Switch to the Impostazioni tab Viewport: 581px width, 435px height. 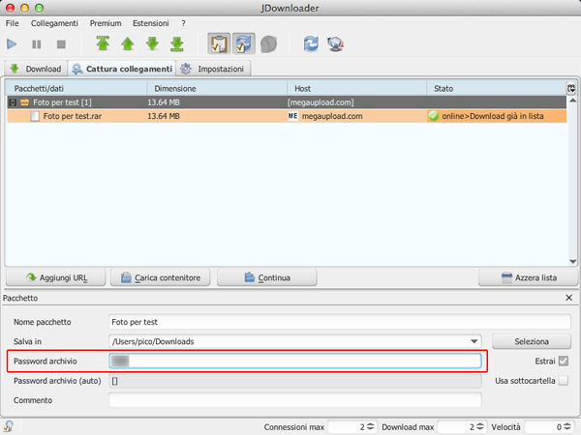coord(213,69)
